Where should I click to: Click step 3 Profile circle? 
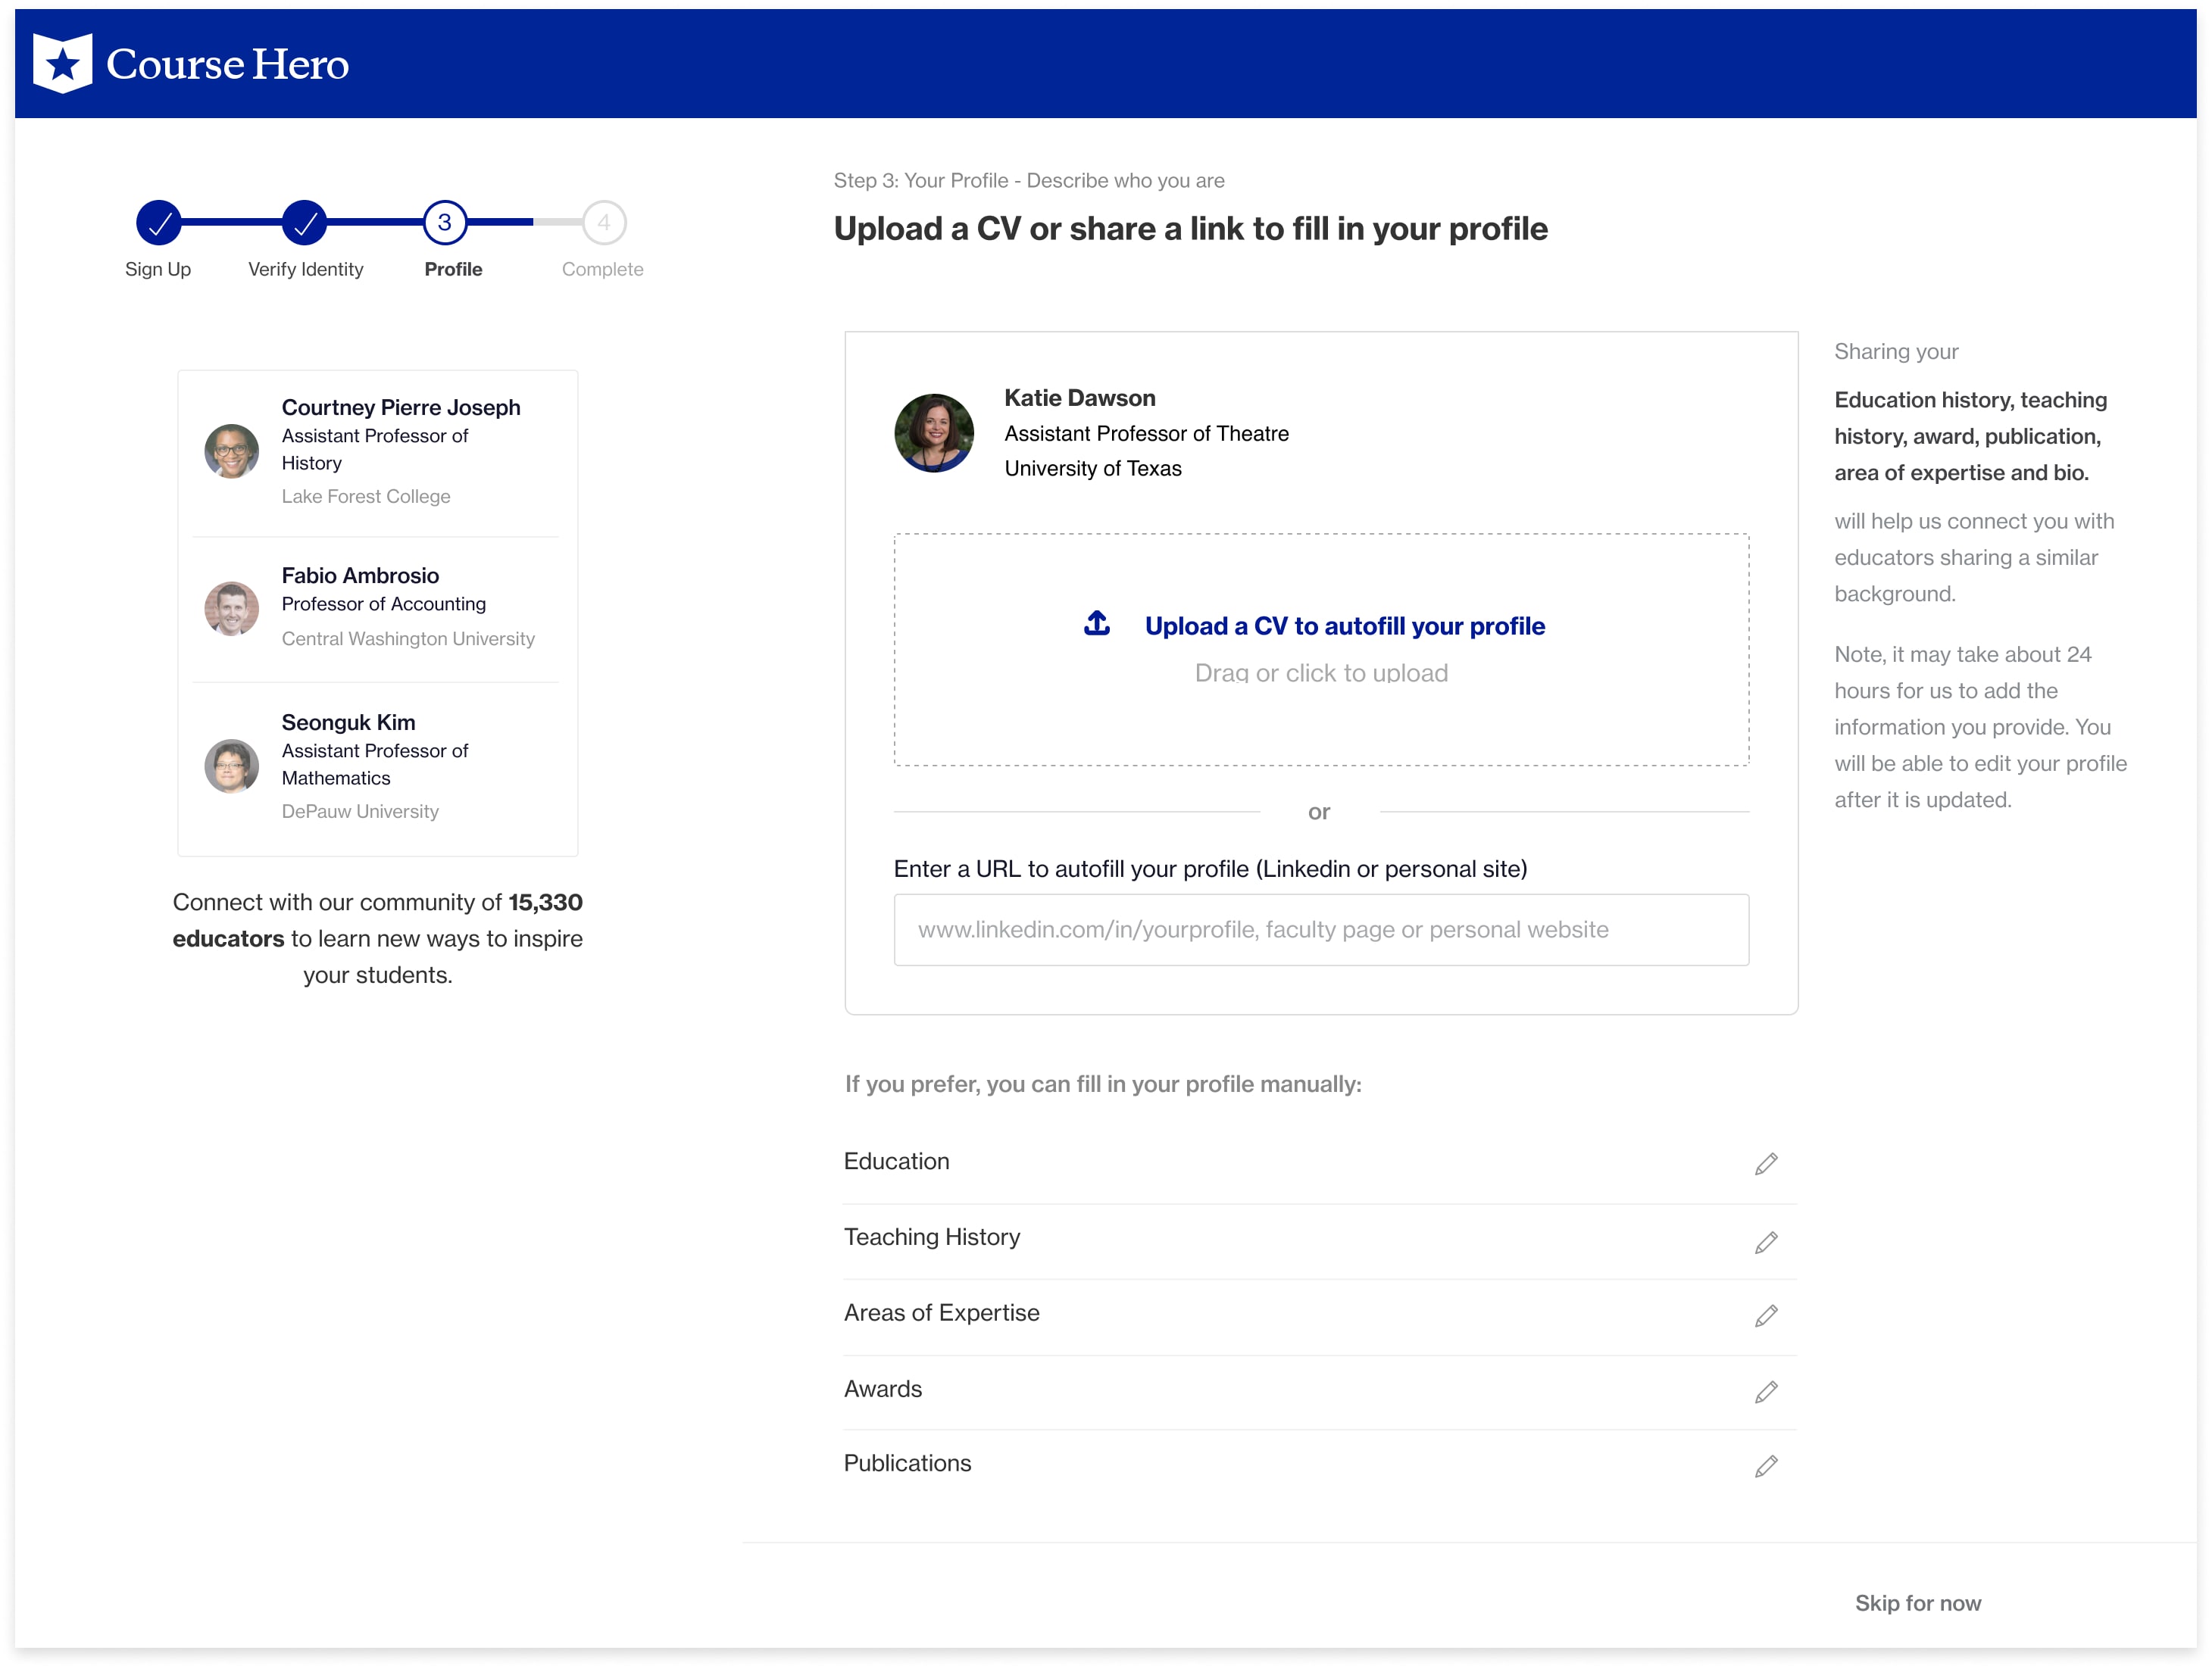click(x=445, y=222)
